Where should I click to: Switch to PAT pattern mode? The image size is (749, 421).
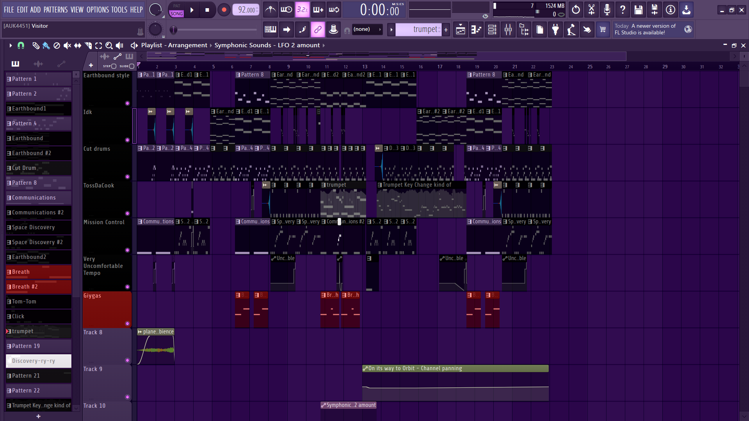176,6
